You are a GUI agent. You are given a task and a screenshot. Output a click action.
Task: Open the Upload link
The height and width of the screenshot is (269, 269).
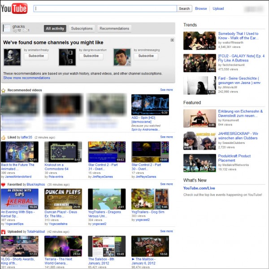click(218, 9)
